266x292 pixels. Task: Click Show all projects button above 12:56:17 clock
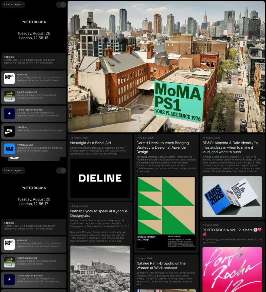click(x=13, y=171)
